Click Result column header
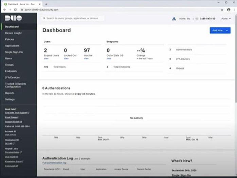Viewport: 237px width, 178px height. pyautogui.click(x=66, y=169)
